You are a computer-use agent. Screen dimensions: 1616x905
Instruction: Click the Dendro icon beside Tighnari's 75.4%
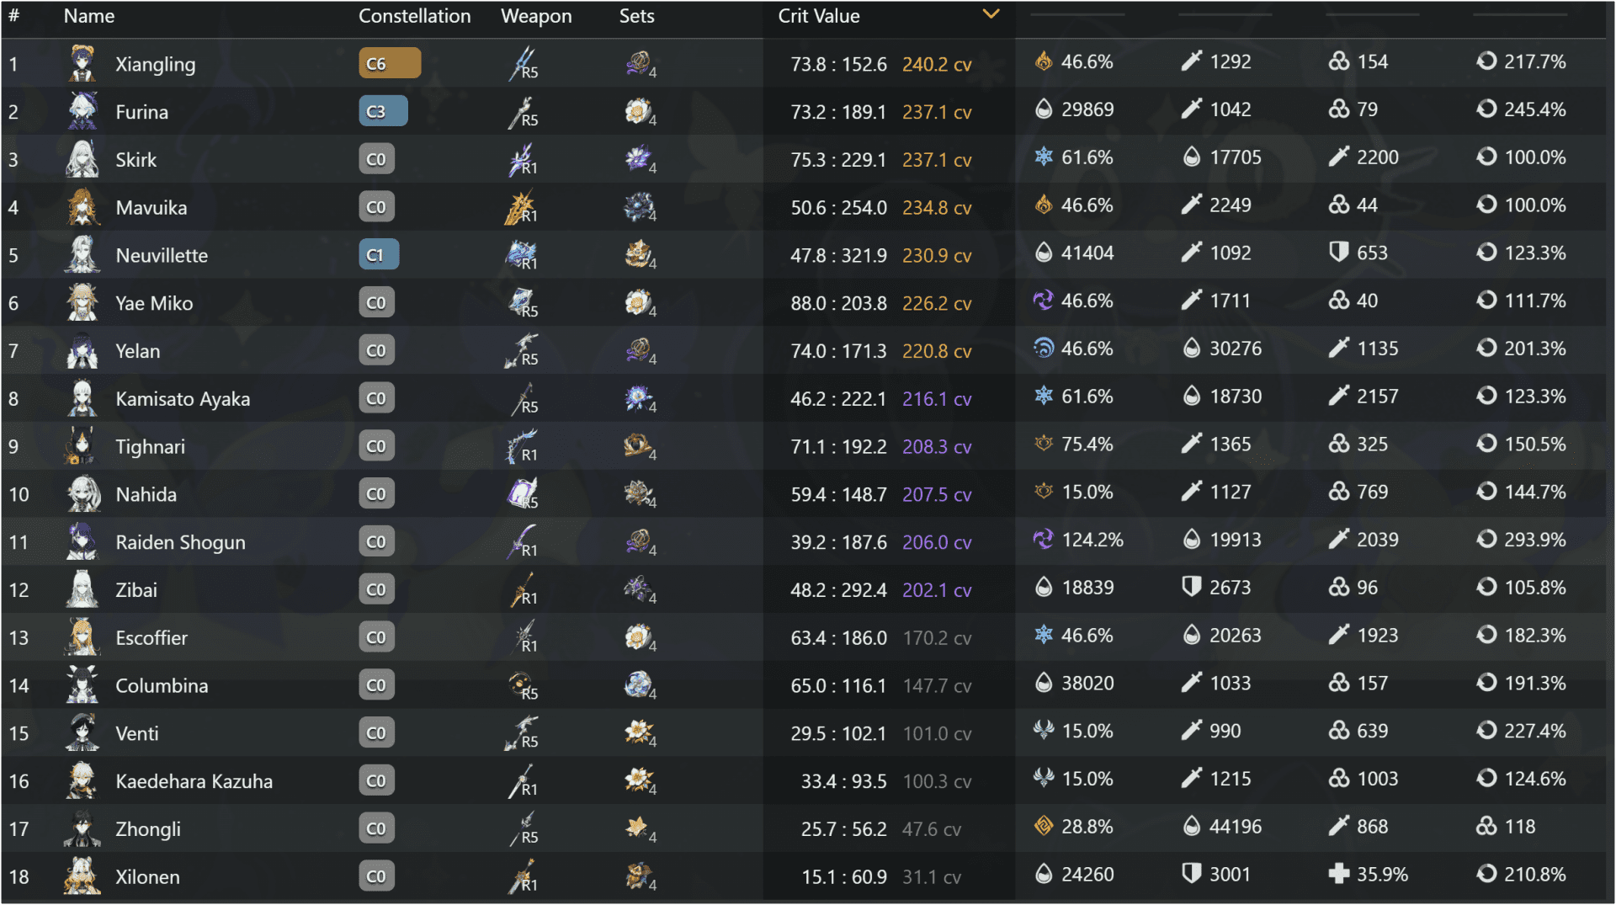pos(1043,445)
